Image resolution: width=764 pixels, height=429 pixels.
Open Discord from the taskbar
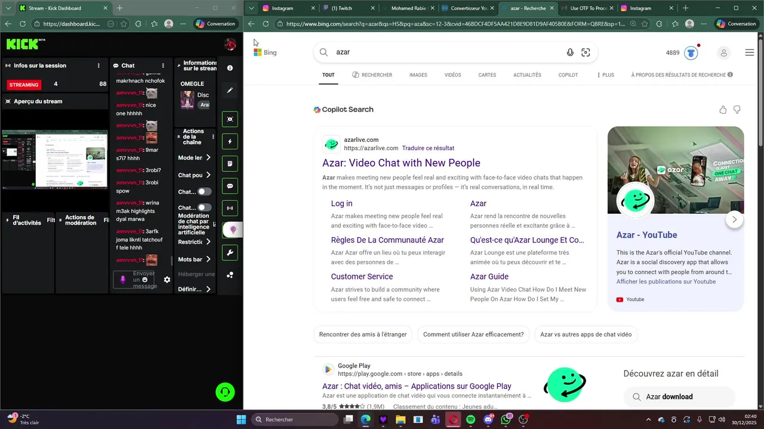[x=489, y=419]
